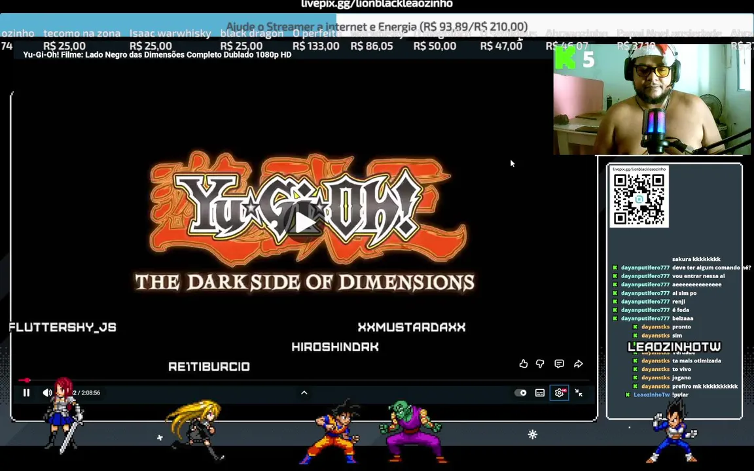Screen dimensions: 754x471
Task: Click the LeaozinhoTw username in chat
Action: click(652, 394)
